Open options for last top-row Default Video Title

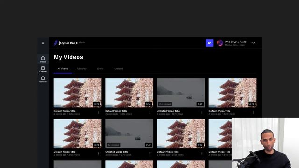pyautogui.click(x=253, y=112)
